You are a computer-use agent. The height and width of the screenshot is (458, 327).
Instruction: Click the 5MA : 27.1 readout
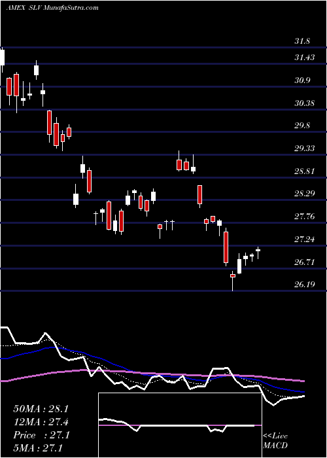[x=38, y=448]
